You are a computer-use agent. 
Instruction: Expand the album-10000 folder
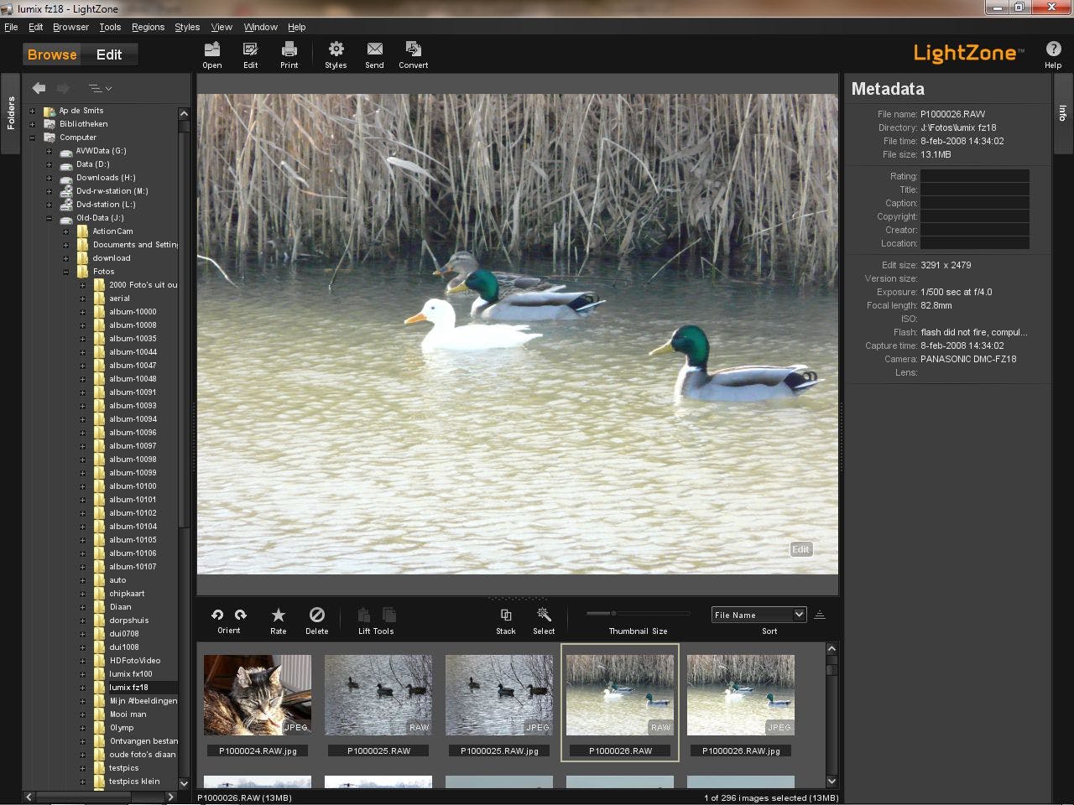[x=83, y=312]
